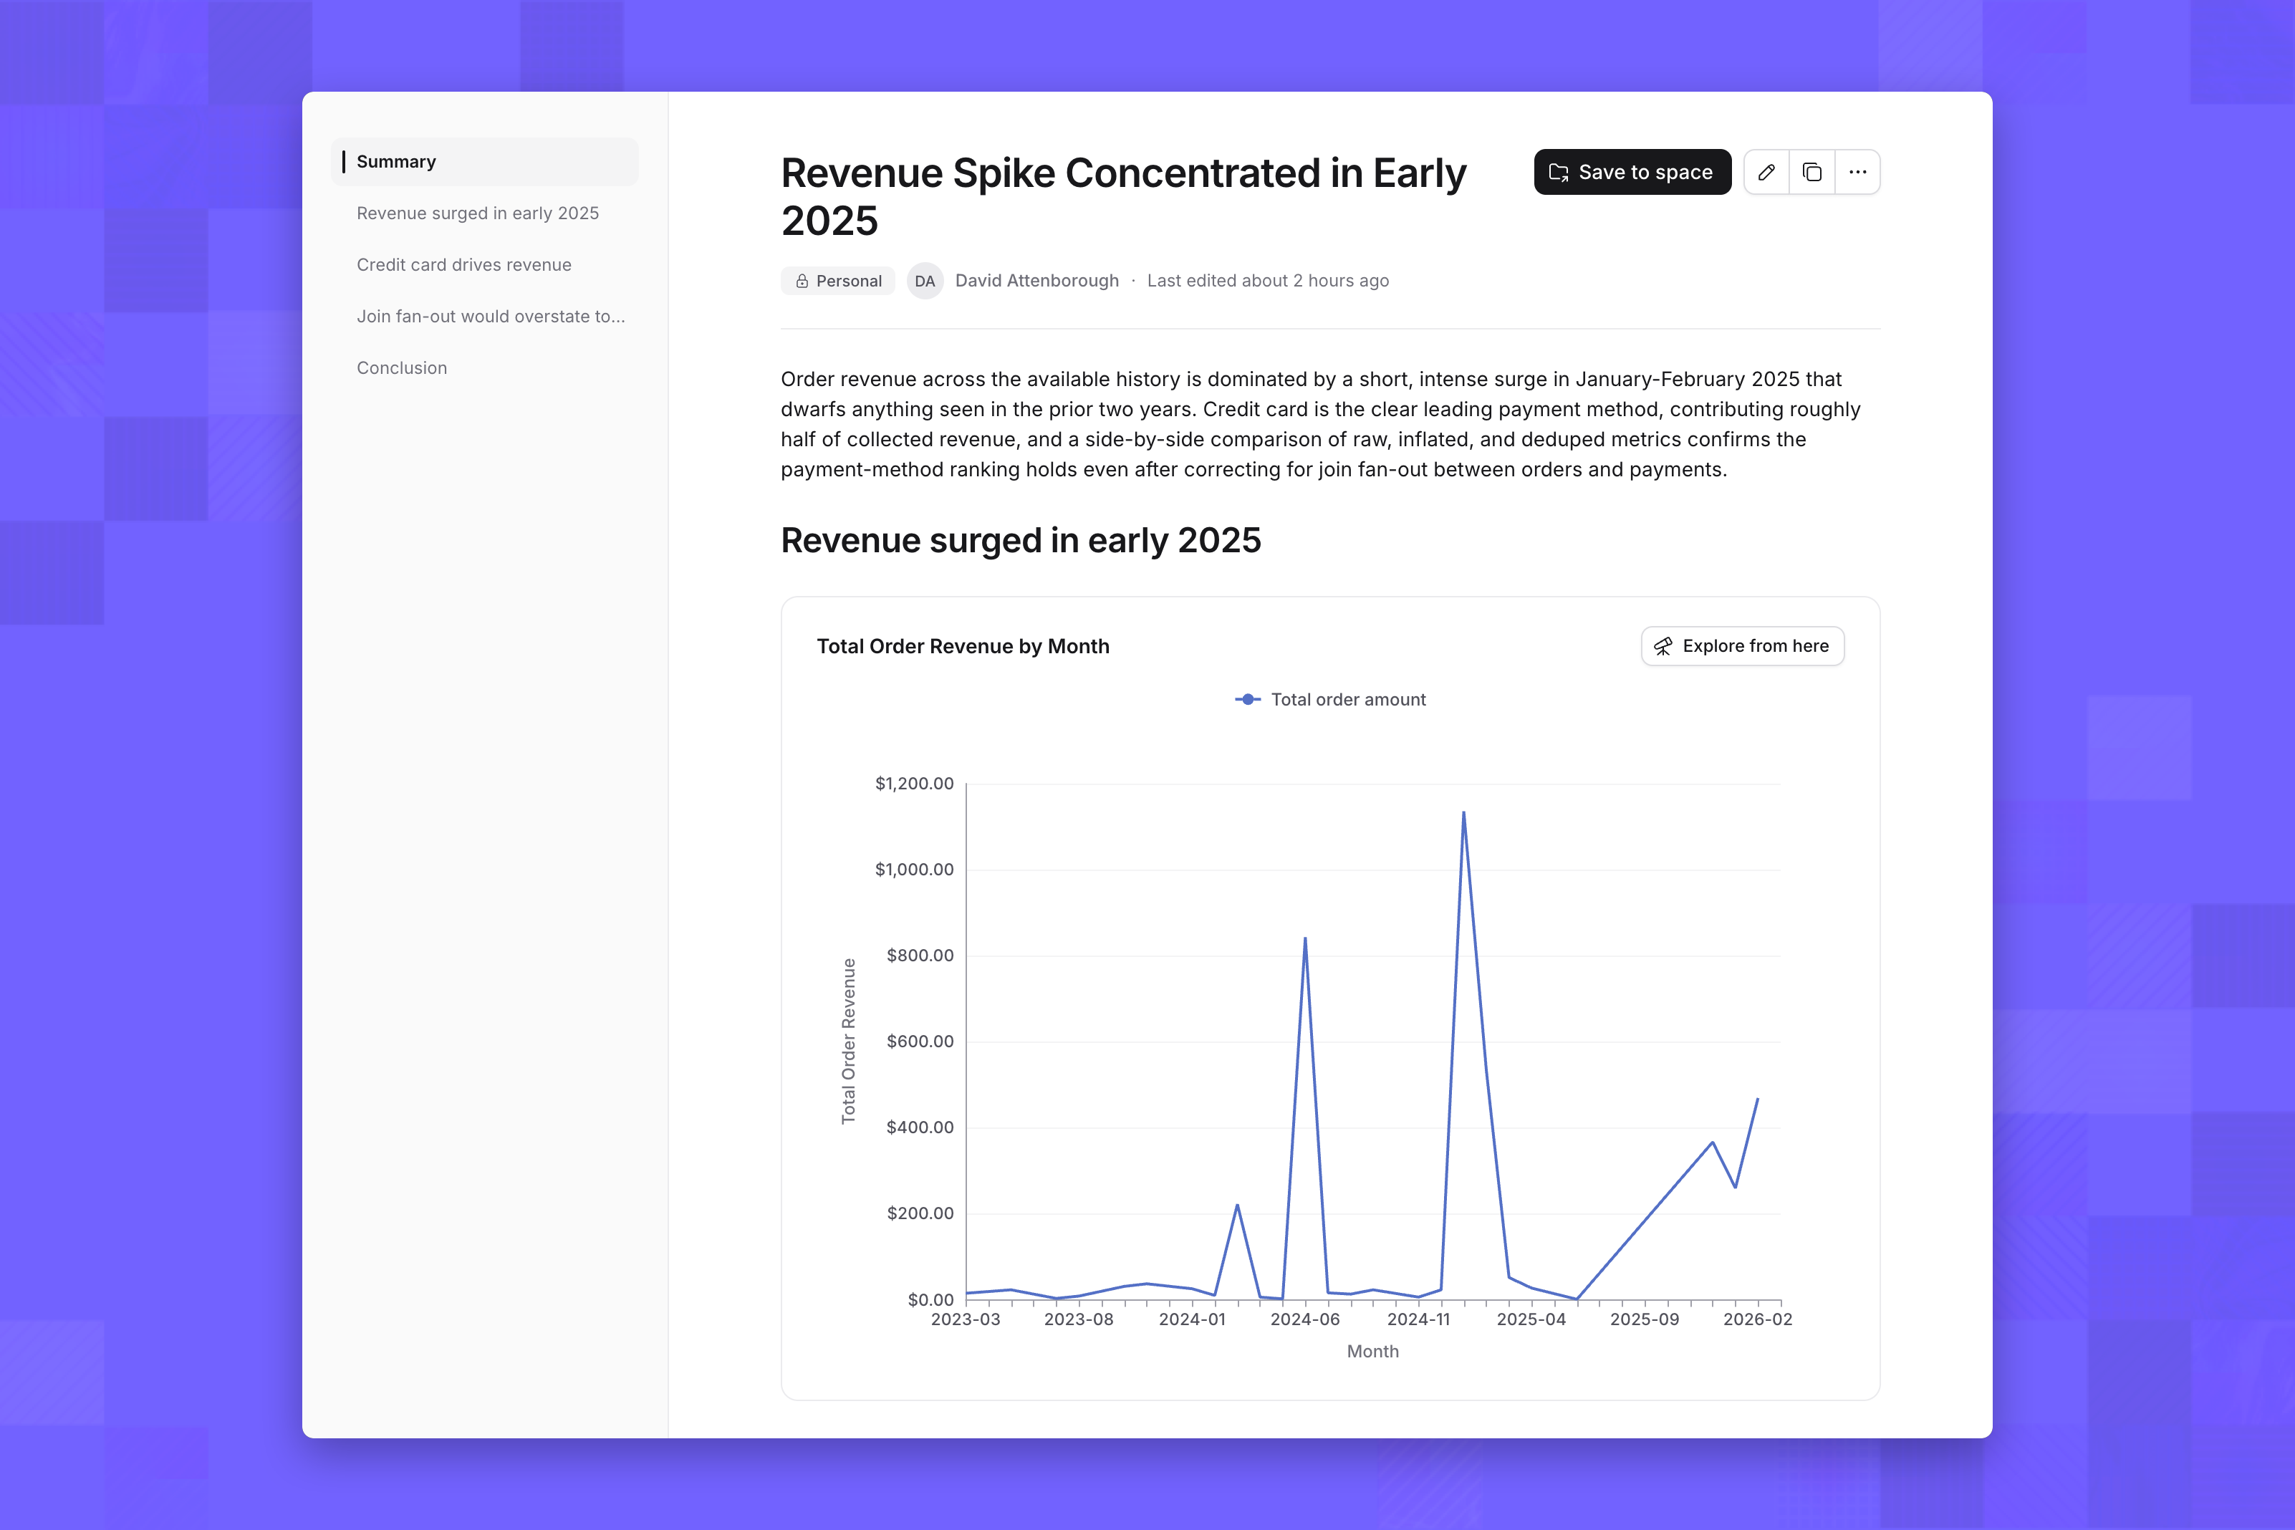Click the Total Order Revenue by Month chart title
Image resolution: width=2295 pixels, height=1530 pixels.
tap(963, 646)
